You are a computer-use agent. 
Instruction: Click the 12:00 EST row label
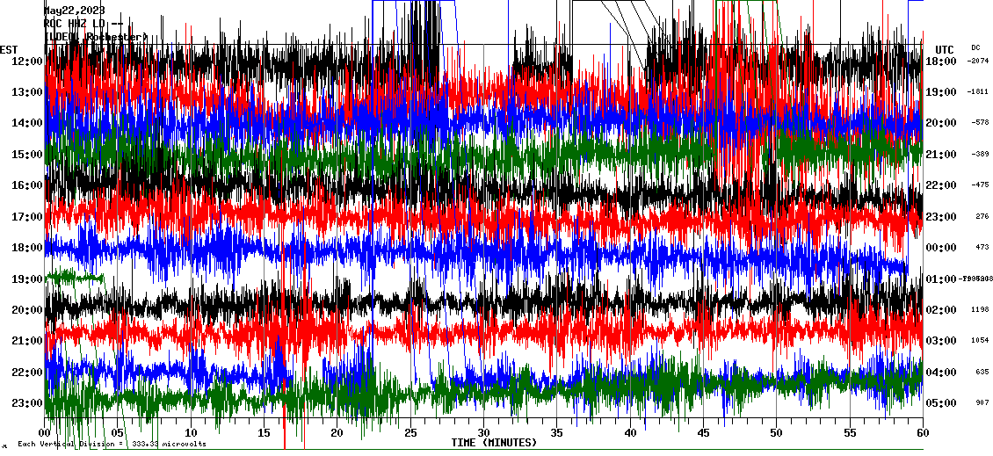click(x=27, y=62)
